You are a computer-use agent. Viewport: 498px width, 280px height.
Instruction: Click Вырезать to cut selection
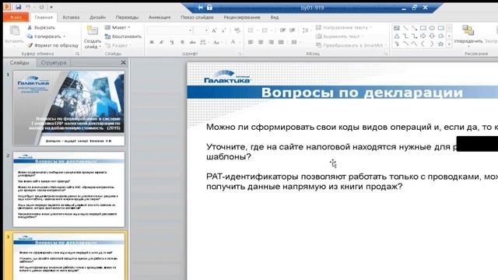tap(41, 28)
